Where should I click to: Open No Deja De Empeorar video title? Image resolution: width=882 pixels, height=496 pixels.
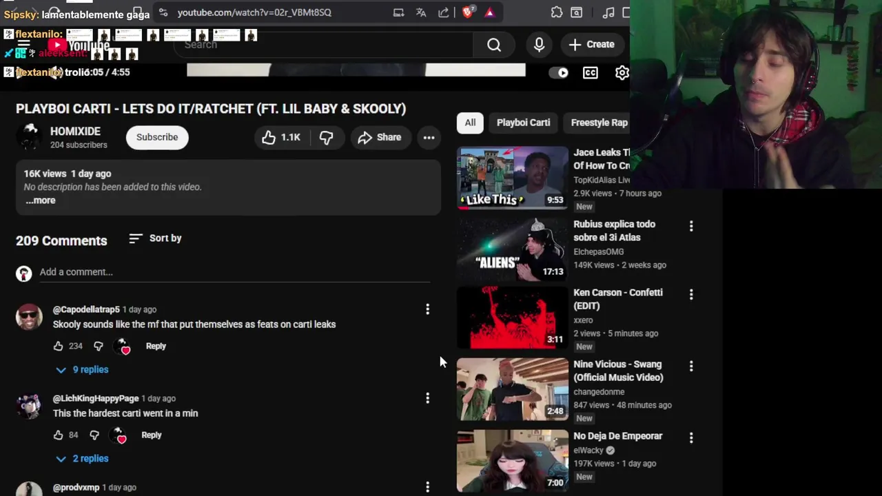pyautogui.click(x=618, y=436)
